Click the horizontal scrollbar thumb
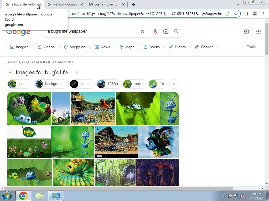Viewport: 269px width, 201px height. (118, 188)
